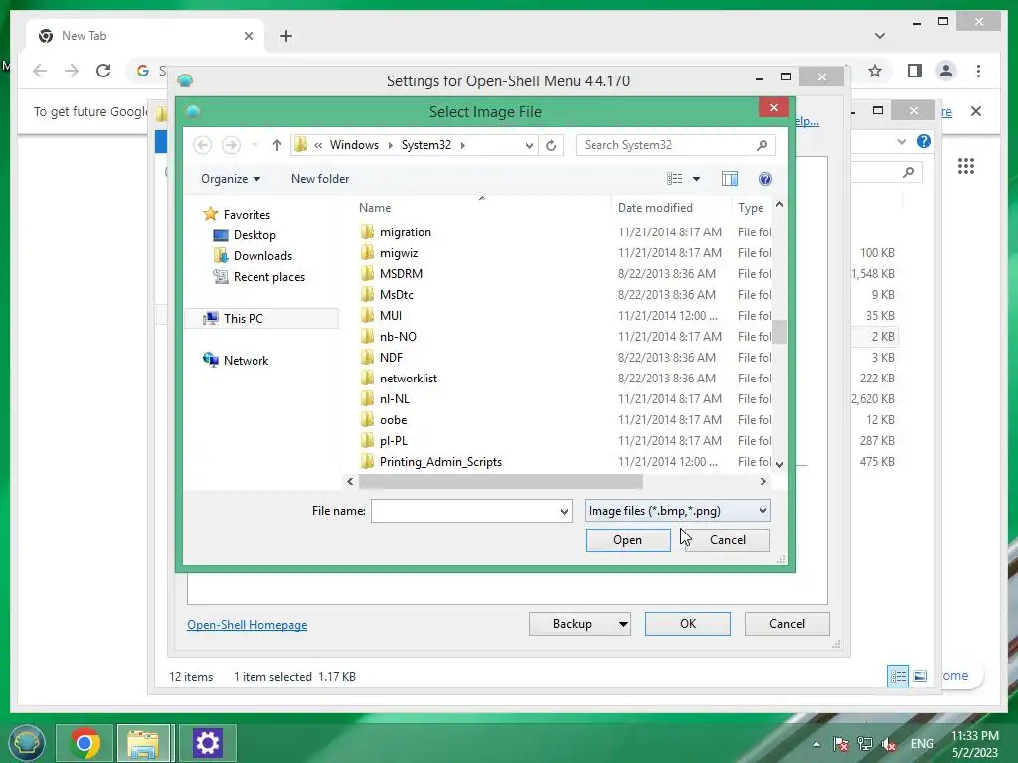Select the MUI folder
The image size is (1018, 763).
pos(390,315)
